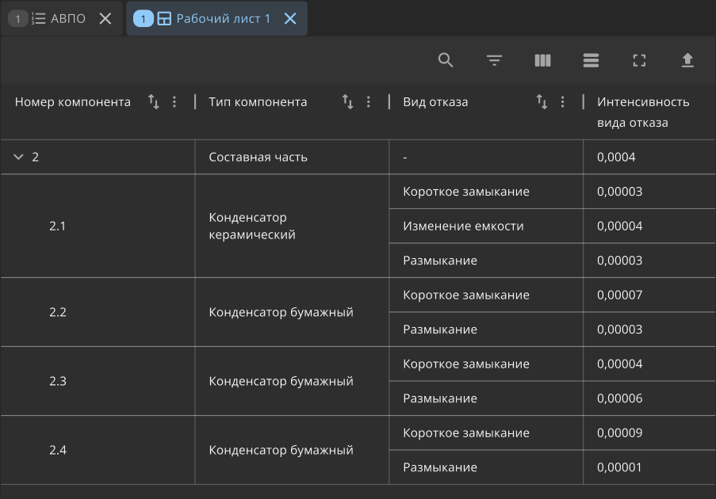Click intensity value 0,00001
716x499 pixels.
coord(619,467)
